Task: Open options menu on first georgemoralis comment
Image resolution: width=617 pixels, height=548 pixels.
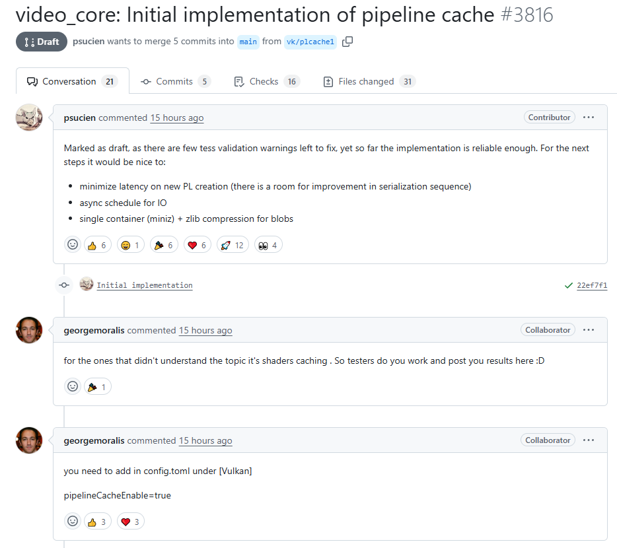Action: click(589, 329)
